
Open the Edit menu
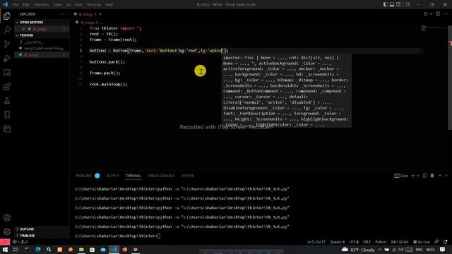(x=26, y=5)
